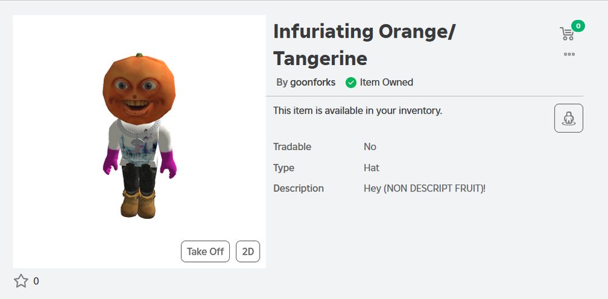608x299 pixels.
Task: Click the Tradable No value
Action: coord(370,146)
